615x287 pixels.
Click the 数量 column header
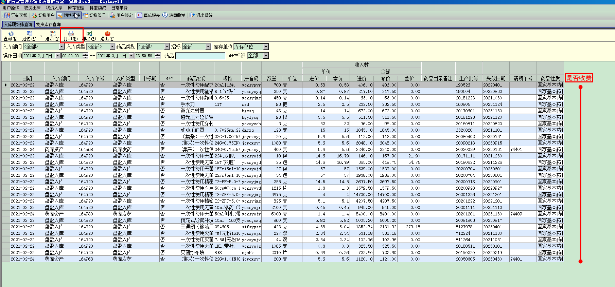pos(272,78)
